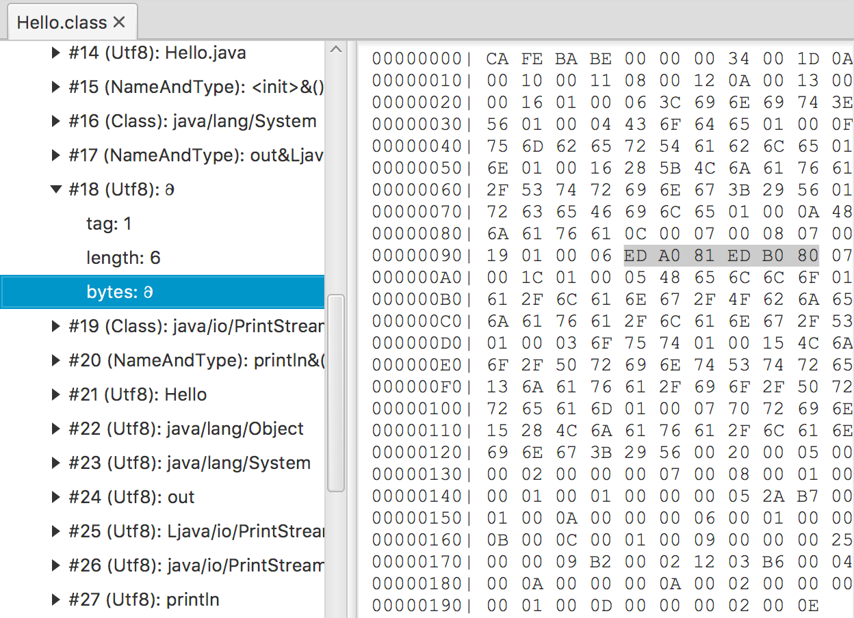This screenshot has height=618, width=854.
Task: Select the 'tag: 1' field
Action: (x=109, y=224)
